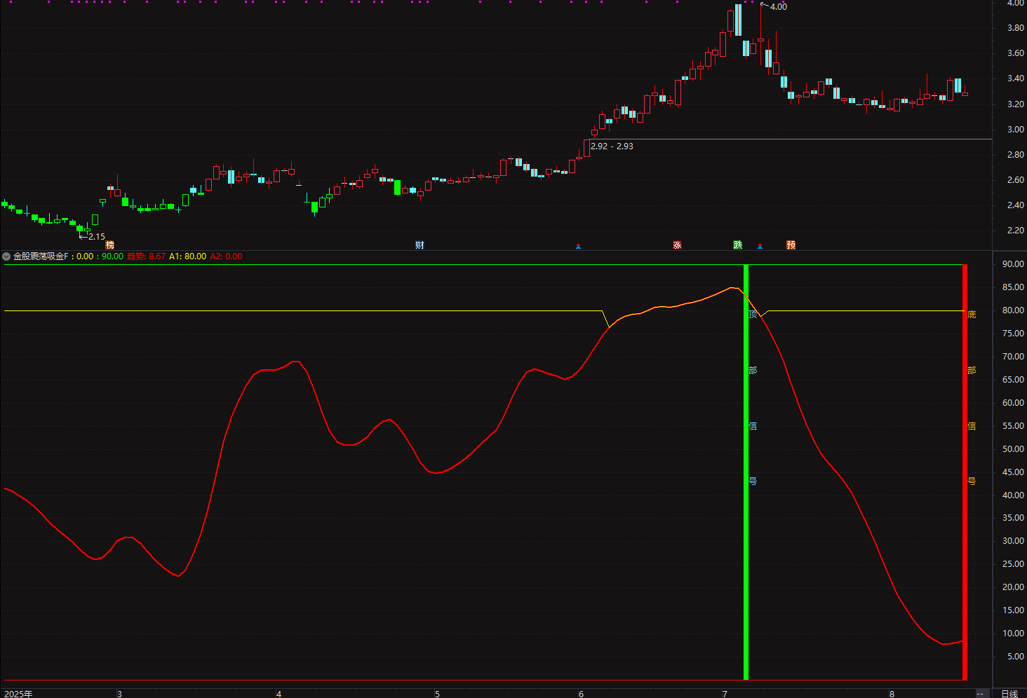1027x698 pixels.
Task: Click the red-blue arrow marker beside 跌
Action: point(760,246)
